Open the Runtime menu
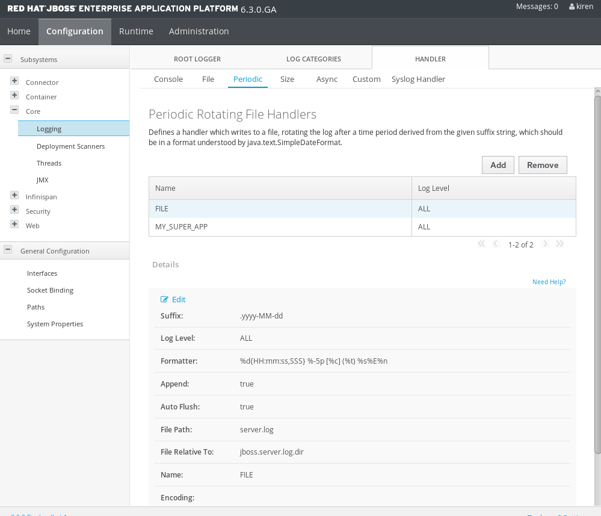The width and height of the screenshot is (601, 516). click(x=135, y=31)
